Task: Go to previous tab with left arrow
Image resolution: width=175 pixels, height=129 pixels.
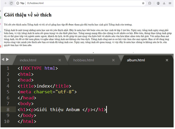Action: (3, 59)
